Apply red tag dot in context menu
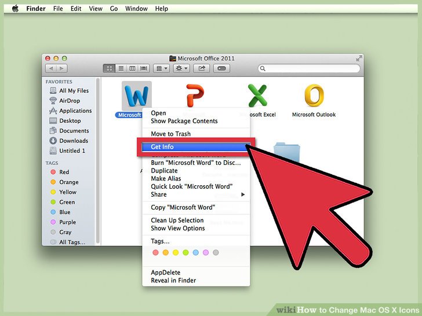The width and height of the screenshot is (422, 316). point(155,252)
